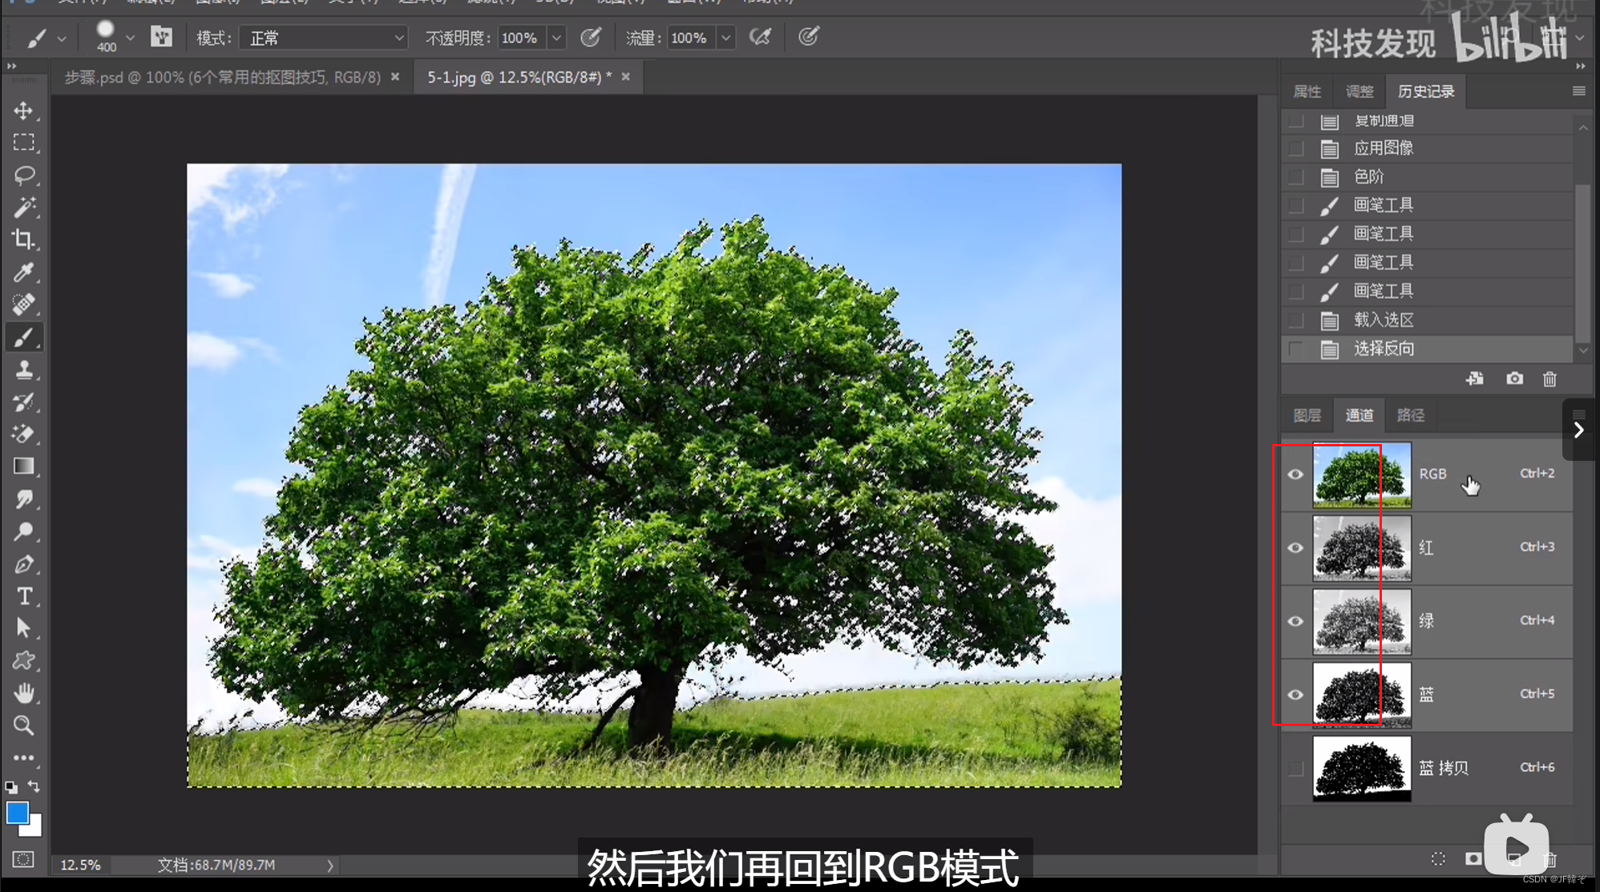Show the Blue copy channel
The height and width of the screenshot is (892, 1600).
pyautogui.click(x=1295, y=769)
